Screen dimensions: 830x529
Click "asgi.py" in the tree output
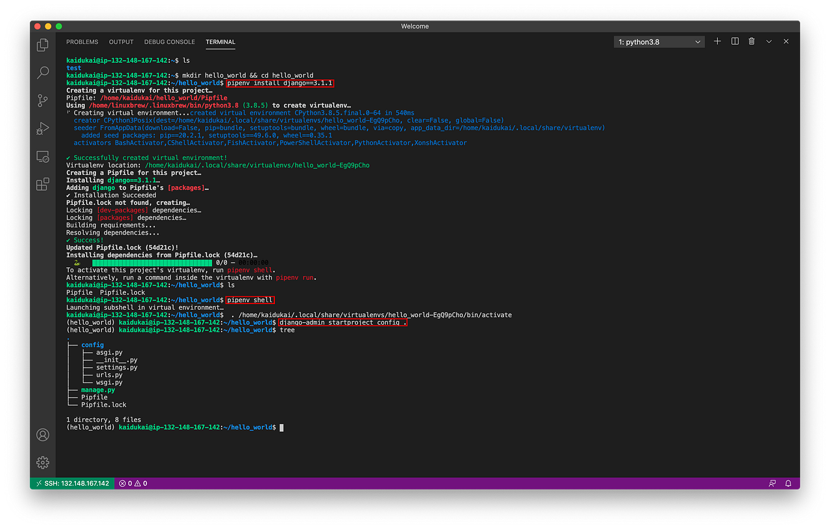tap(109, 353)
